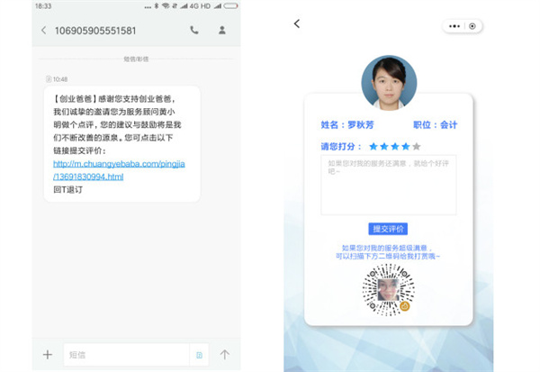The height and width of the screenshot is (372, 540).
Task: Tap the plus attachment icon beside message box
Action: pyautogui.click(x=47, y=355)
